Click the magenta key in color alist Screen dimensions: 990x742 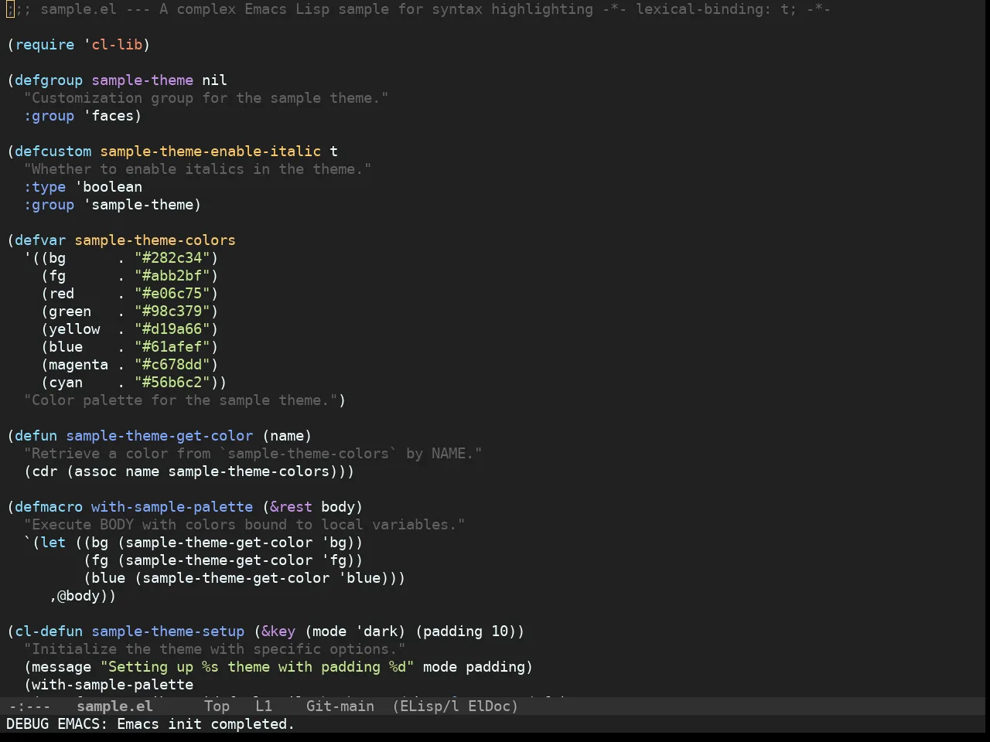pyautogui.click(x=79, y=365)
